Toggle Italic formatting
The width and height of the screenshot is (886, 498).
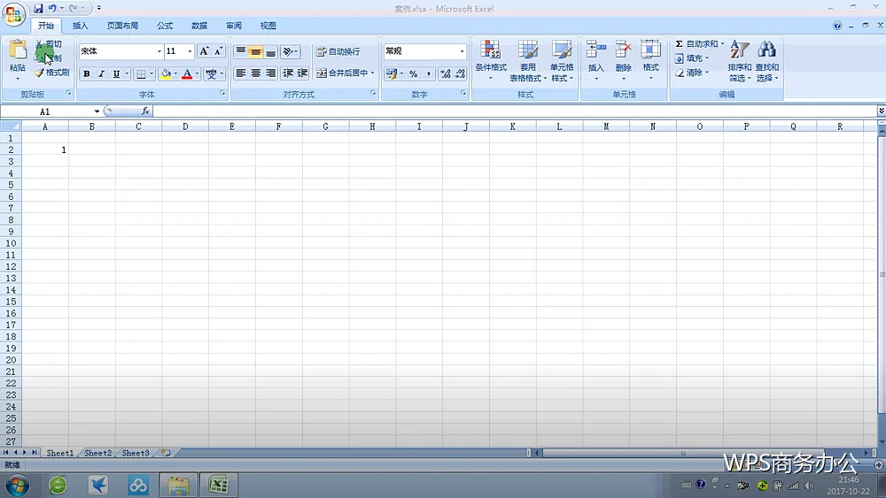(x=101, y=74)
